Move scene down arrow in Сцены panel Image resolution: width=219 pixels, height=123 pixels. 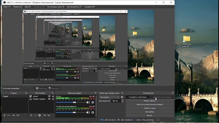(x=18, y=115)
